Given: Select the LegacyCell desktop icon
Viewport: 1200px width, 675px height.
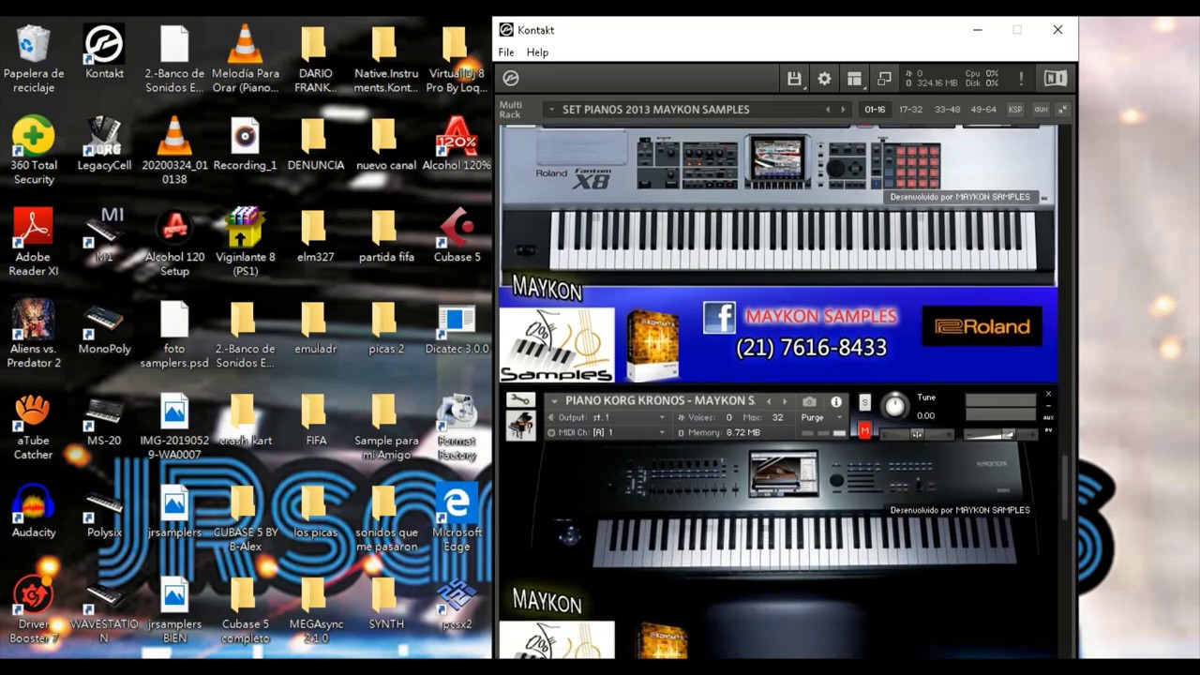Looking at the screenshot, I should pyautogui.click(x=104, y=144).
